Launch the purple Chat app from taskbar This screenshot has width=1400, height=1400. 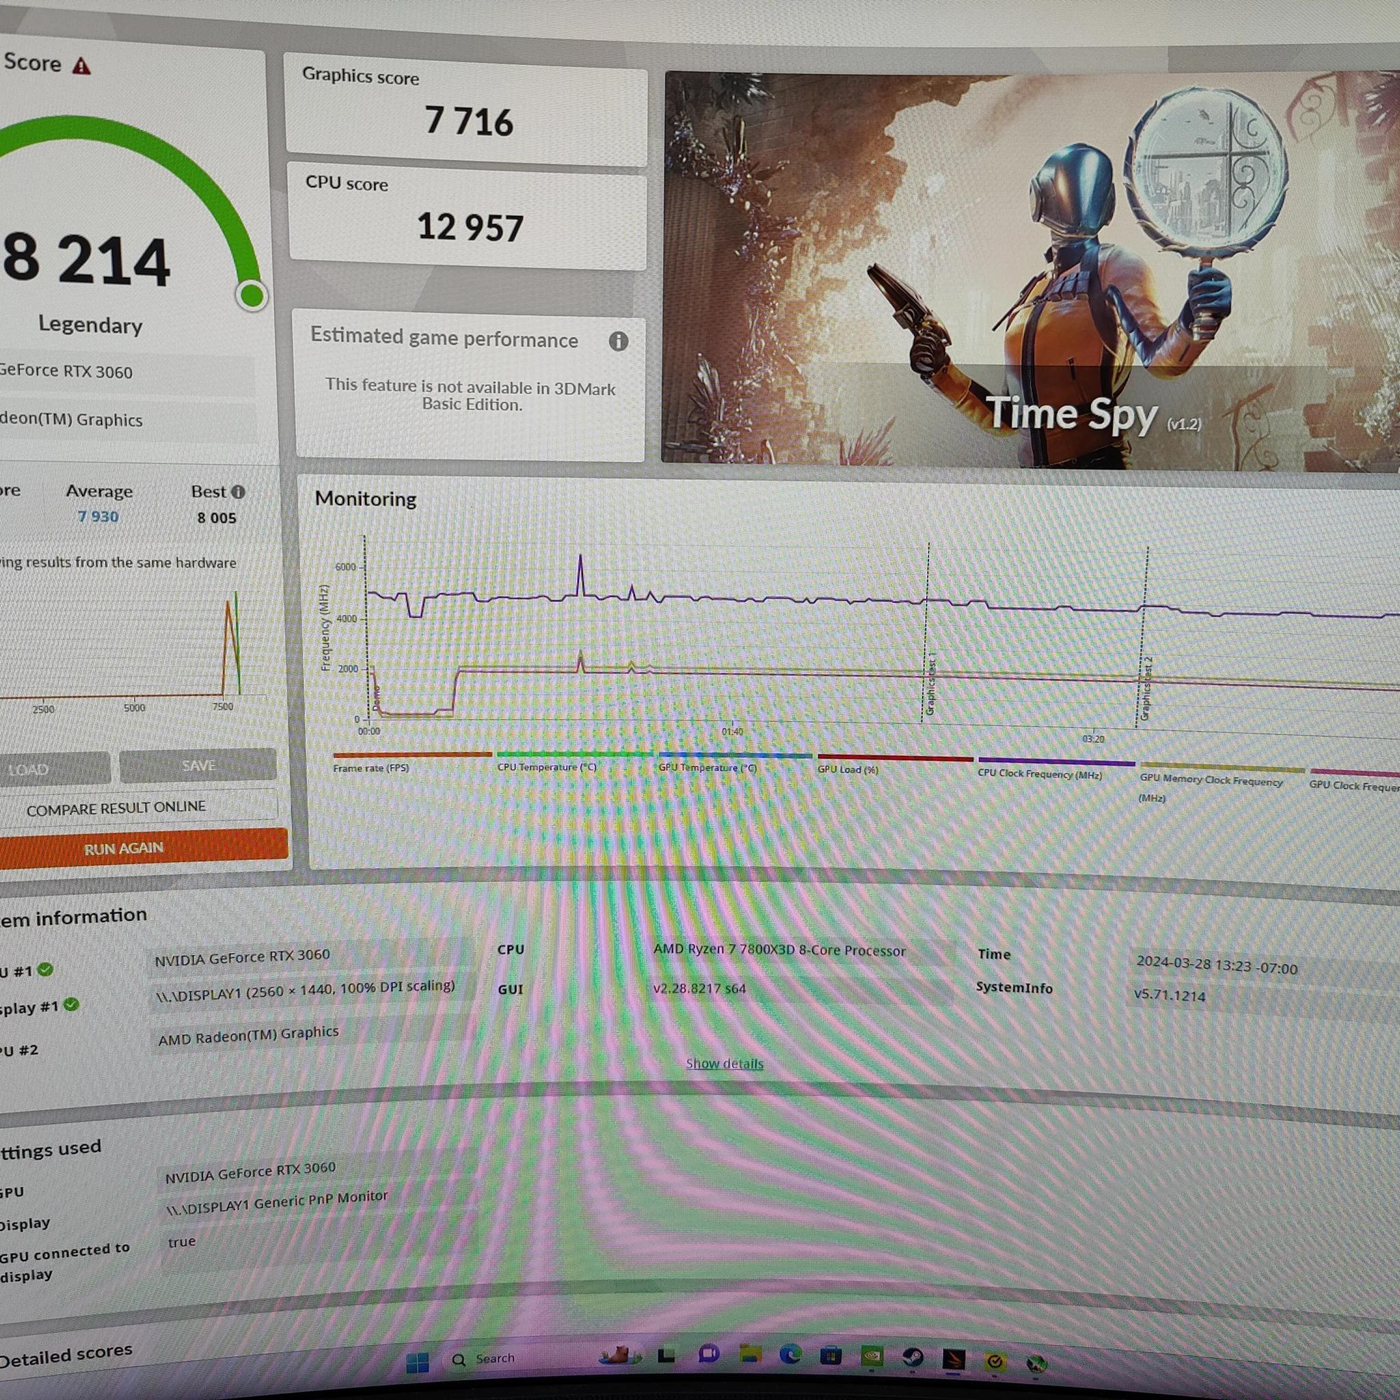coord(708,1354)
